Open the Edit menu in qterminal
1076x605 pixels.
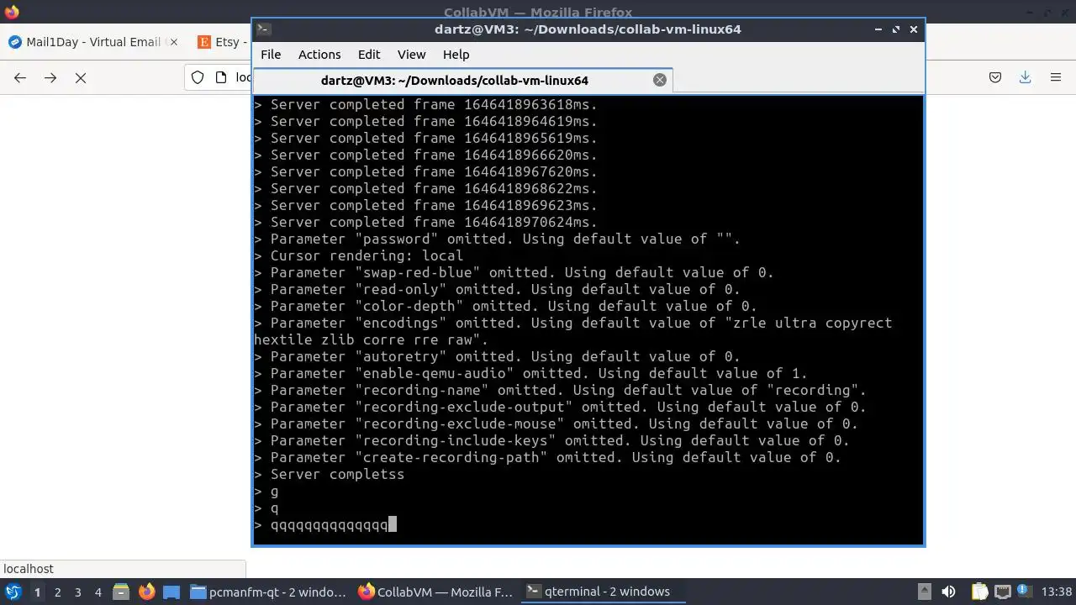click(x=369, y=54)
